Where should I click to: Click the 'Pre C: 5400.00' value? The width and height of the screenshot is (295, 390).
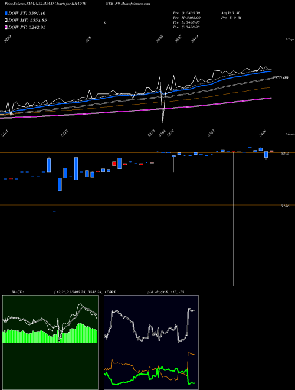click(x=186, y=27)
